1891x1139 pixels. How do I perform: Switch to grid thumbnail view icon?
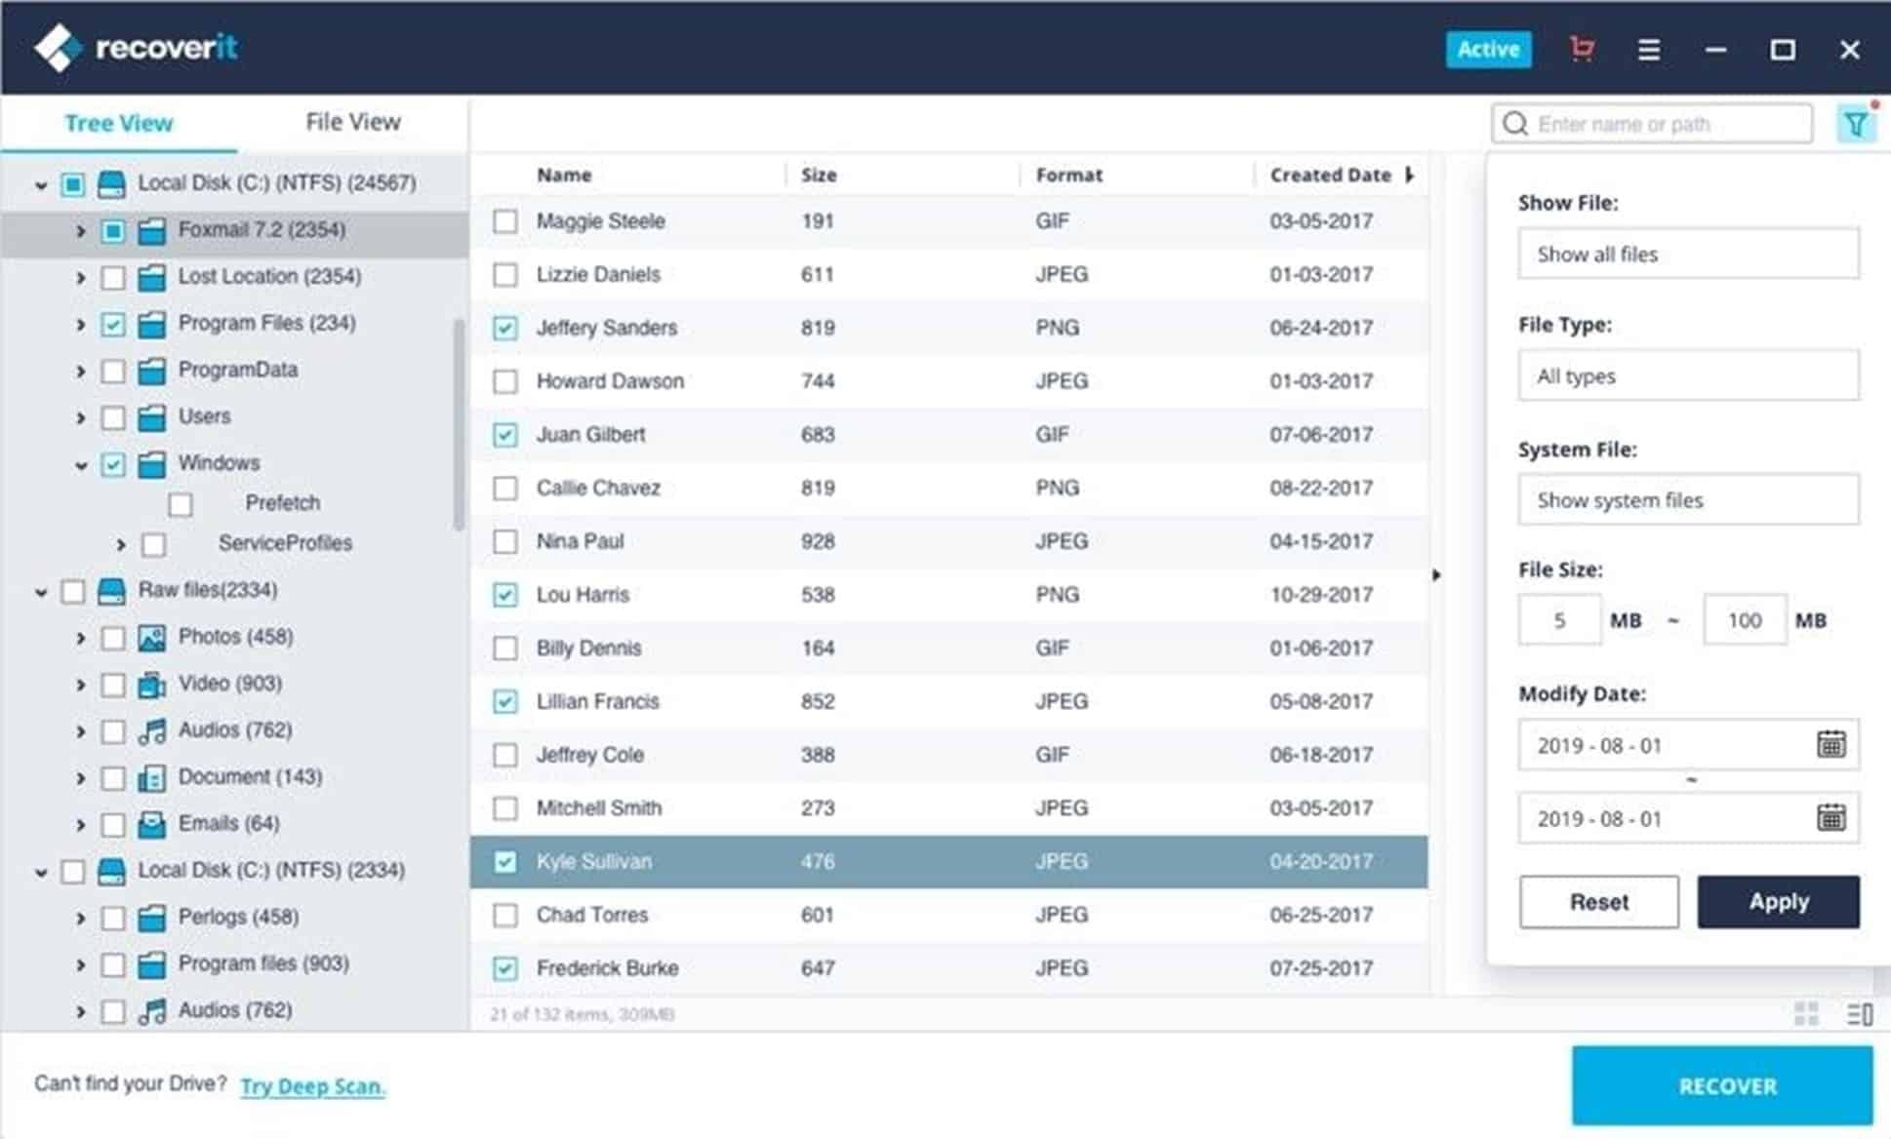coord(1805,1014)
